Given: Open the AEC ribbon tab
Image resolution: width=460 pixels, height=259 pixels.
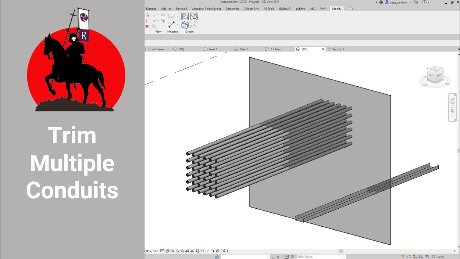Looking at the screenshot, I should click(313, 9).
